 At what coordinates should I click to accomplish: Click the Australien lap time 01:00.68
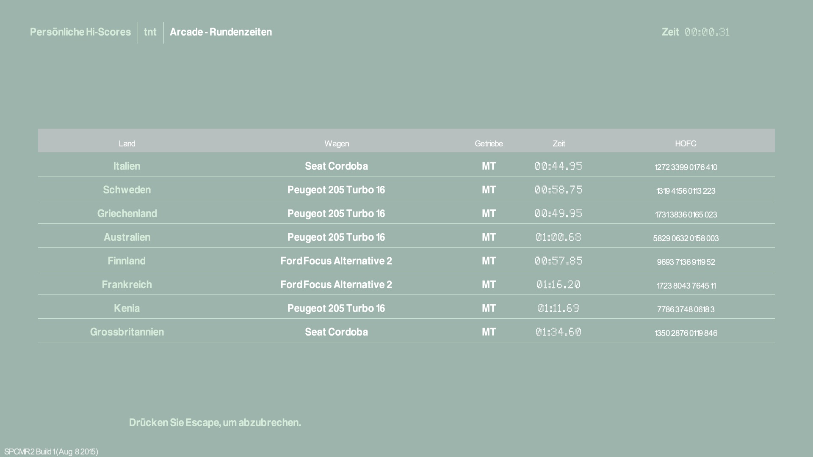click(558, 237)
